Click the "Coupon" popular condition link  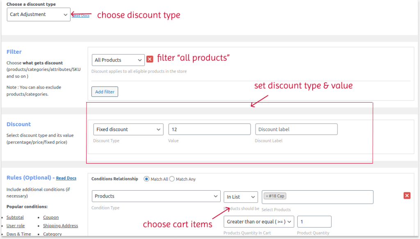pyautogui.click(x=51, y=217)
